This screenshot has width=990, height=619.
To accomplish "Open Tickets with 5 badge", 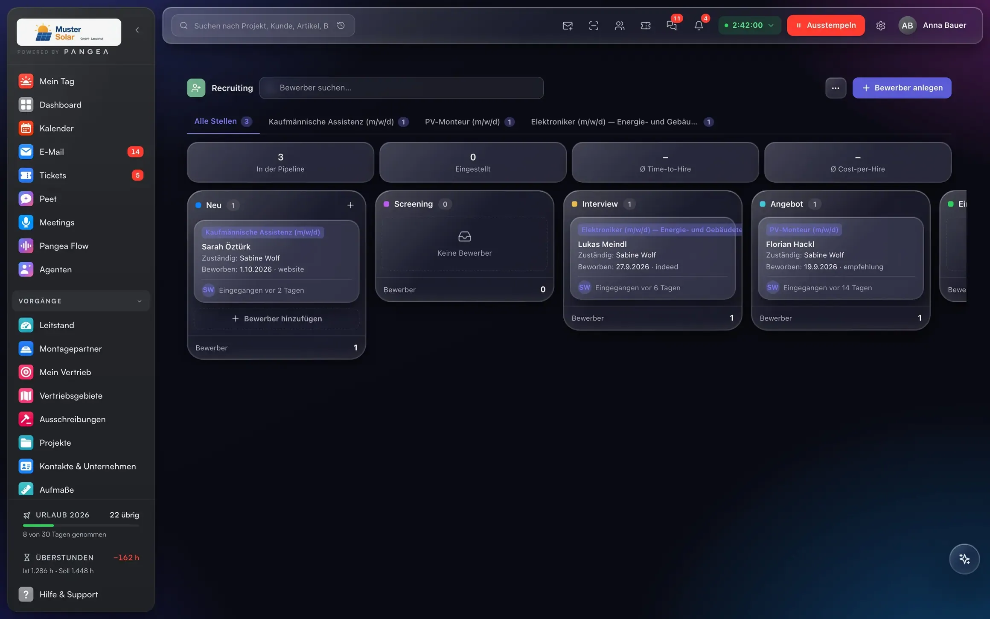I will coord(81,175).
